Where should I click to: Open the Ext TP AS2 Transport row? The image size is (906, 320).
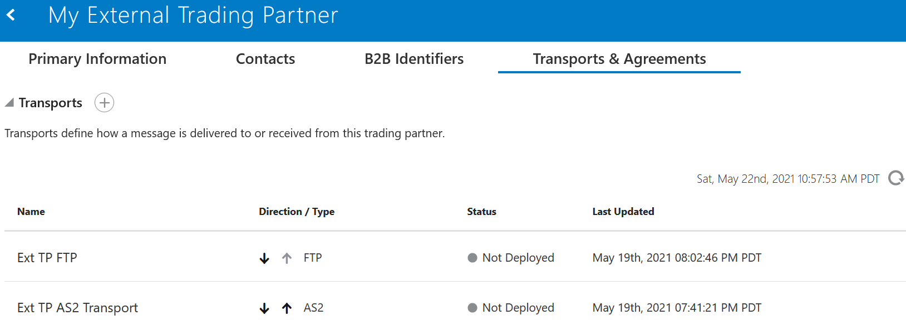[77, 308]
